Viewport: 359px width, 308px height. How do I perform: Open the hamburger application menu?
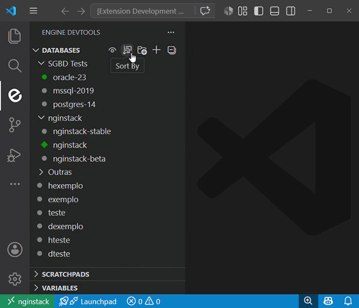pyautogui.click(x=33, y=11)
